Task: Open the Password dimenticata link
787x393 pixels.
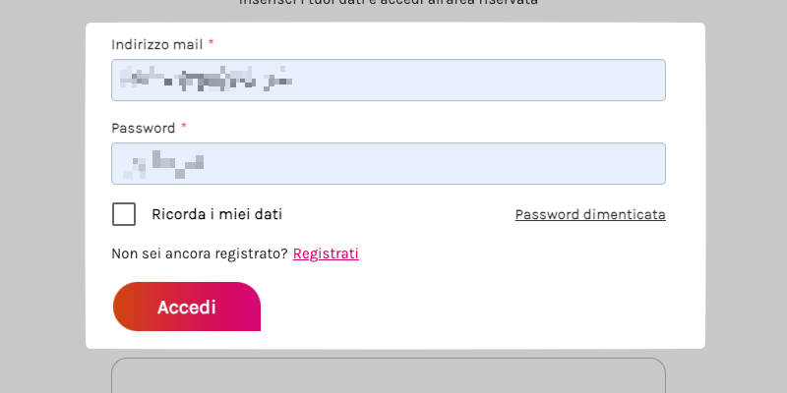Action: [590, 214]
